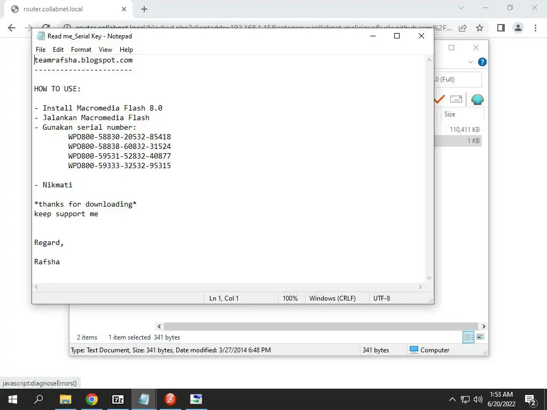Click the Explorer search box showing (Full)
The image size is (547, 410).
[458, 80]
